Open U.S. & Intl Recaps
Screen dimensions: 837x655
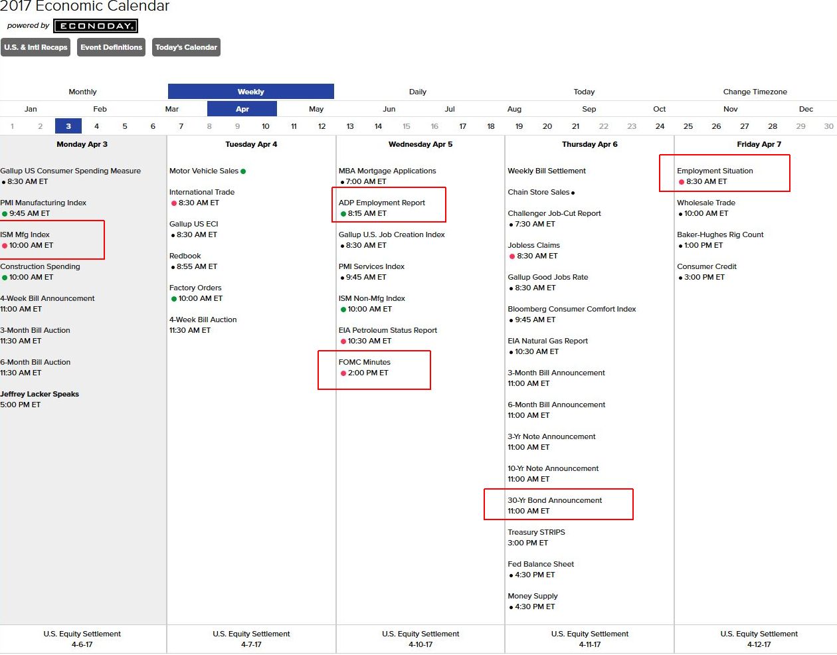tap(36, 47)
